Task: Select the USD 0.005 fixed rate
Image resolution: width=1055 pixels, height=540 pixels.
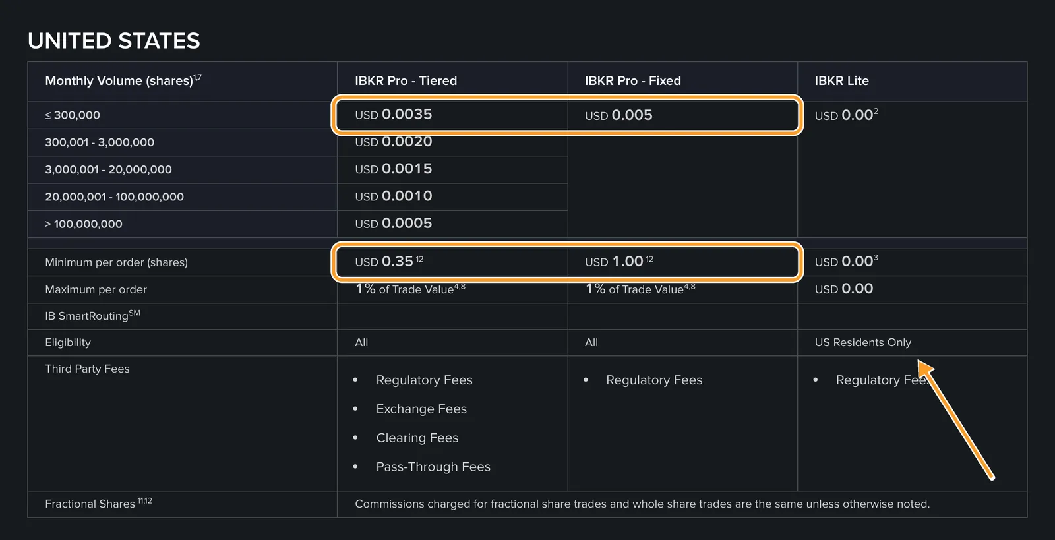Action: pyautogui.click(x=618, y=115)
